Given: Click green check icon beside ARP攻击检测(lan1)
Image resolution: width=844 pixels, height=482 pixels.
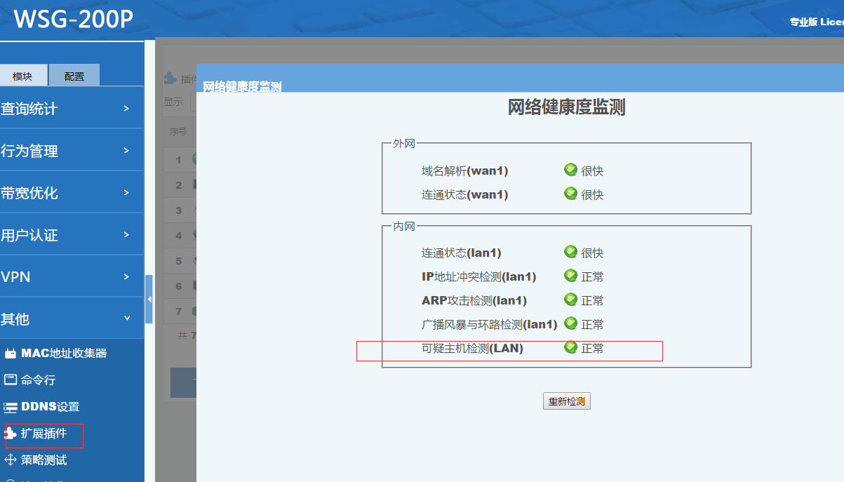Looking at the screenshot, I should [570, 300].
